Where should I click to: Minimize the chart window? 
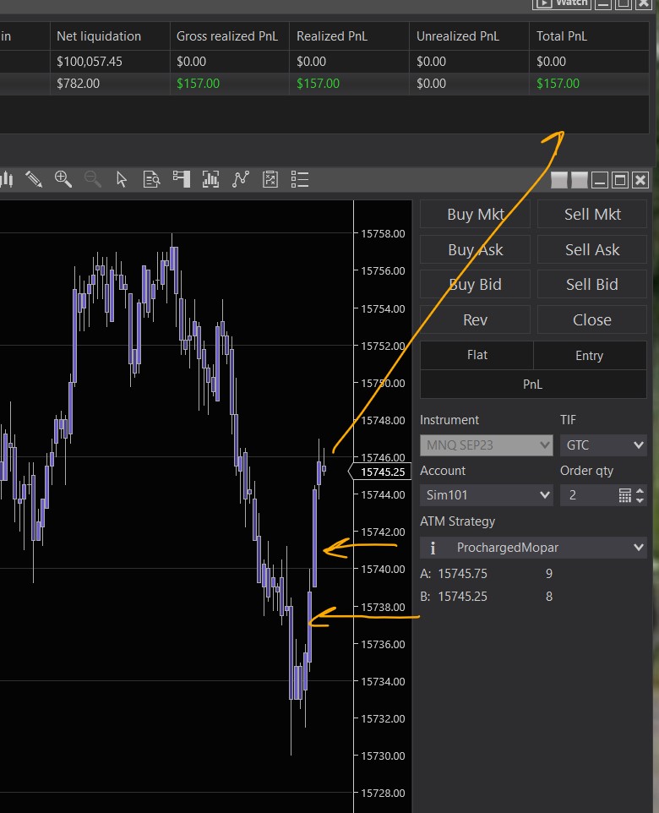tap(600, 181)
